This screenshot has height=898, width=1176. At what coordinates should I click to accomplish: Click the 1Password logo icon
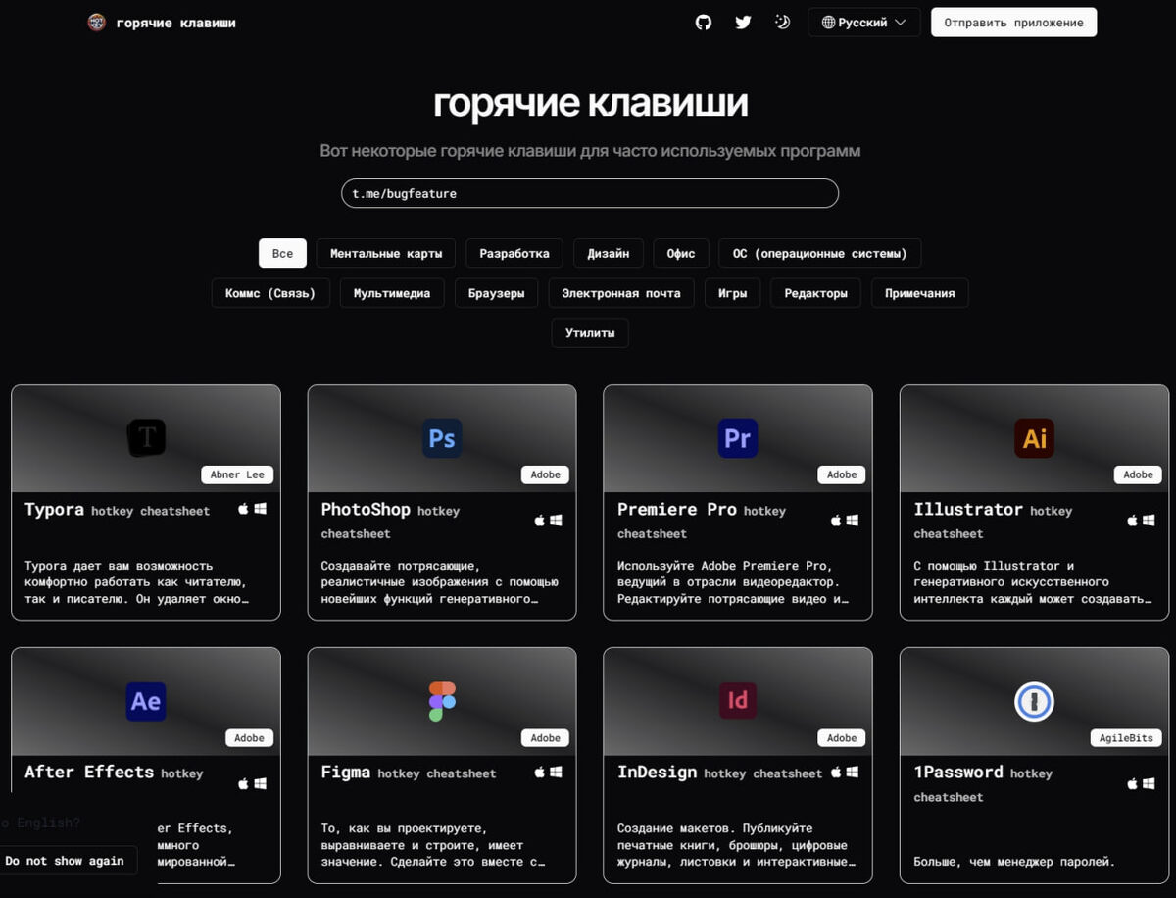[x=1035, y=701]
